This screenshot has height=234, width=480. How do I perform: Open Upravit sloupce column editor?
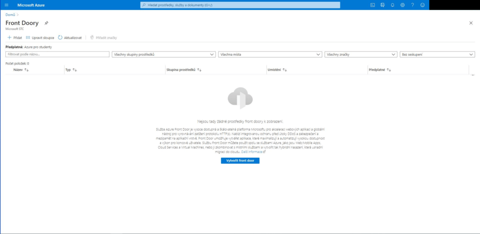tap(40, 37)
